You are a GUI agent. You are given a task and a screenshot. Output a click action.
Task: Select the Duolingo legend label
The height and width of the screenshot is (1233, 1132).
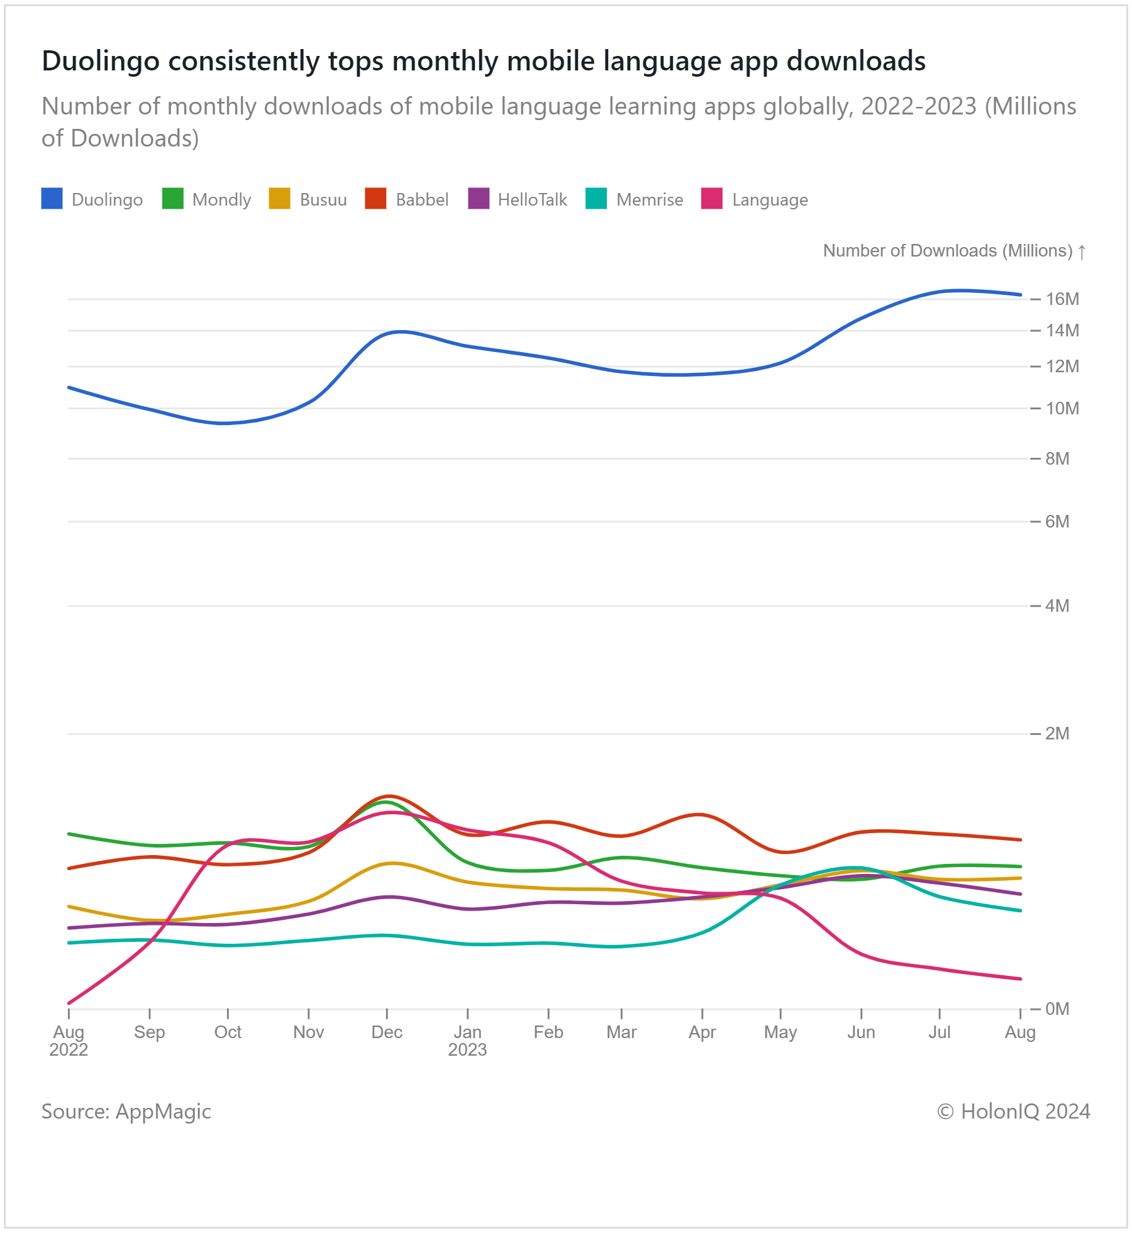point(107,200)
